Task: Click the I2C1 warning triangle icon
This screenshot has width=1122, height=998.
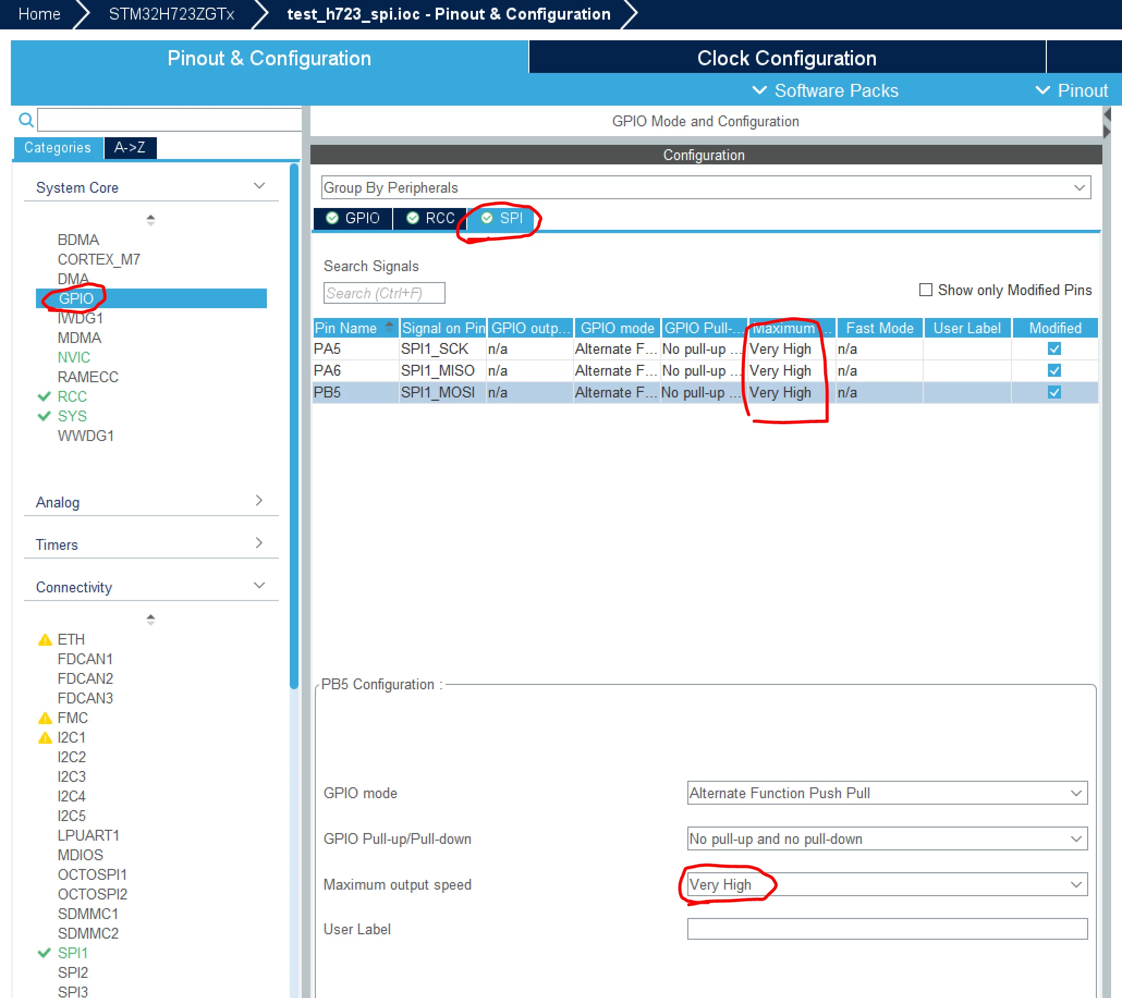Action: tap(45, 738)
